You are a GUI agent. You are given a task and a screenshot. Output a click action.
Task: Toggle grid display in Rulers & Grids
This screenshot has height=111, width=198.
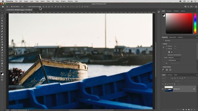[x=167, y=70]
